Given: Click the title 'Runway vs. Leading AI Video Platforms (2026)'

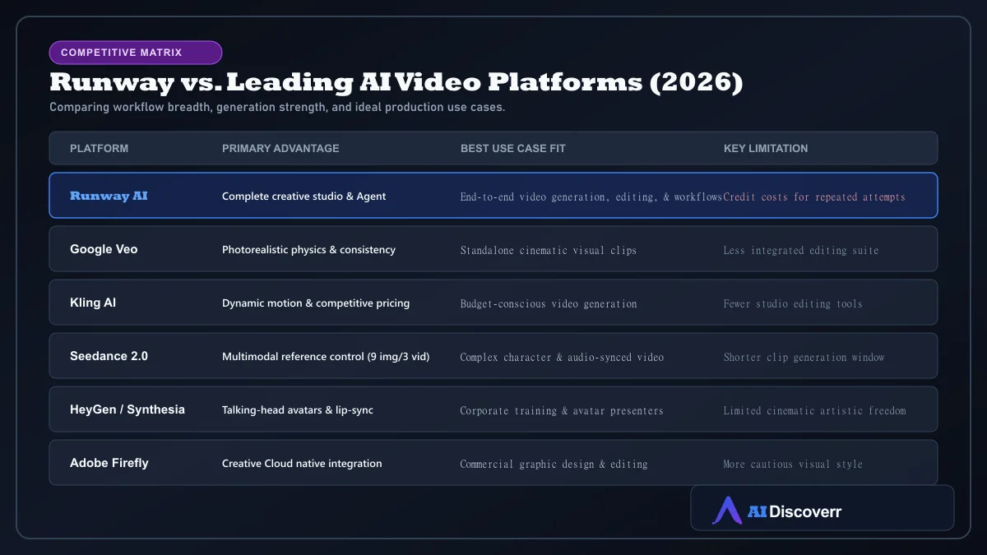Looking at the screenshot, I should click(x=396, y=82).
